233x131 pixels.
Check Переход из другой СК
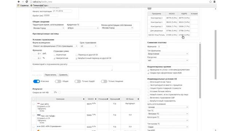(x=76, y=55)
